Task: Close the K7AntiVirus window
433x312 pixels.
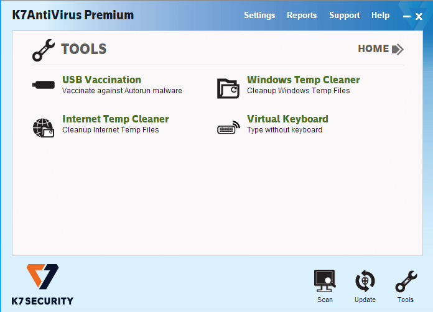Action: 419,17
